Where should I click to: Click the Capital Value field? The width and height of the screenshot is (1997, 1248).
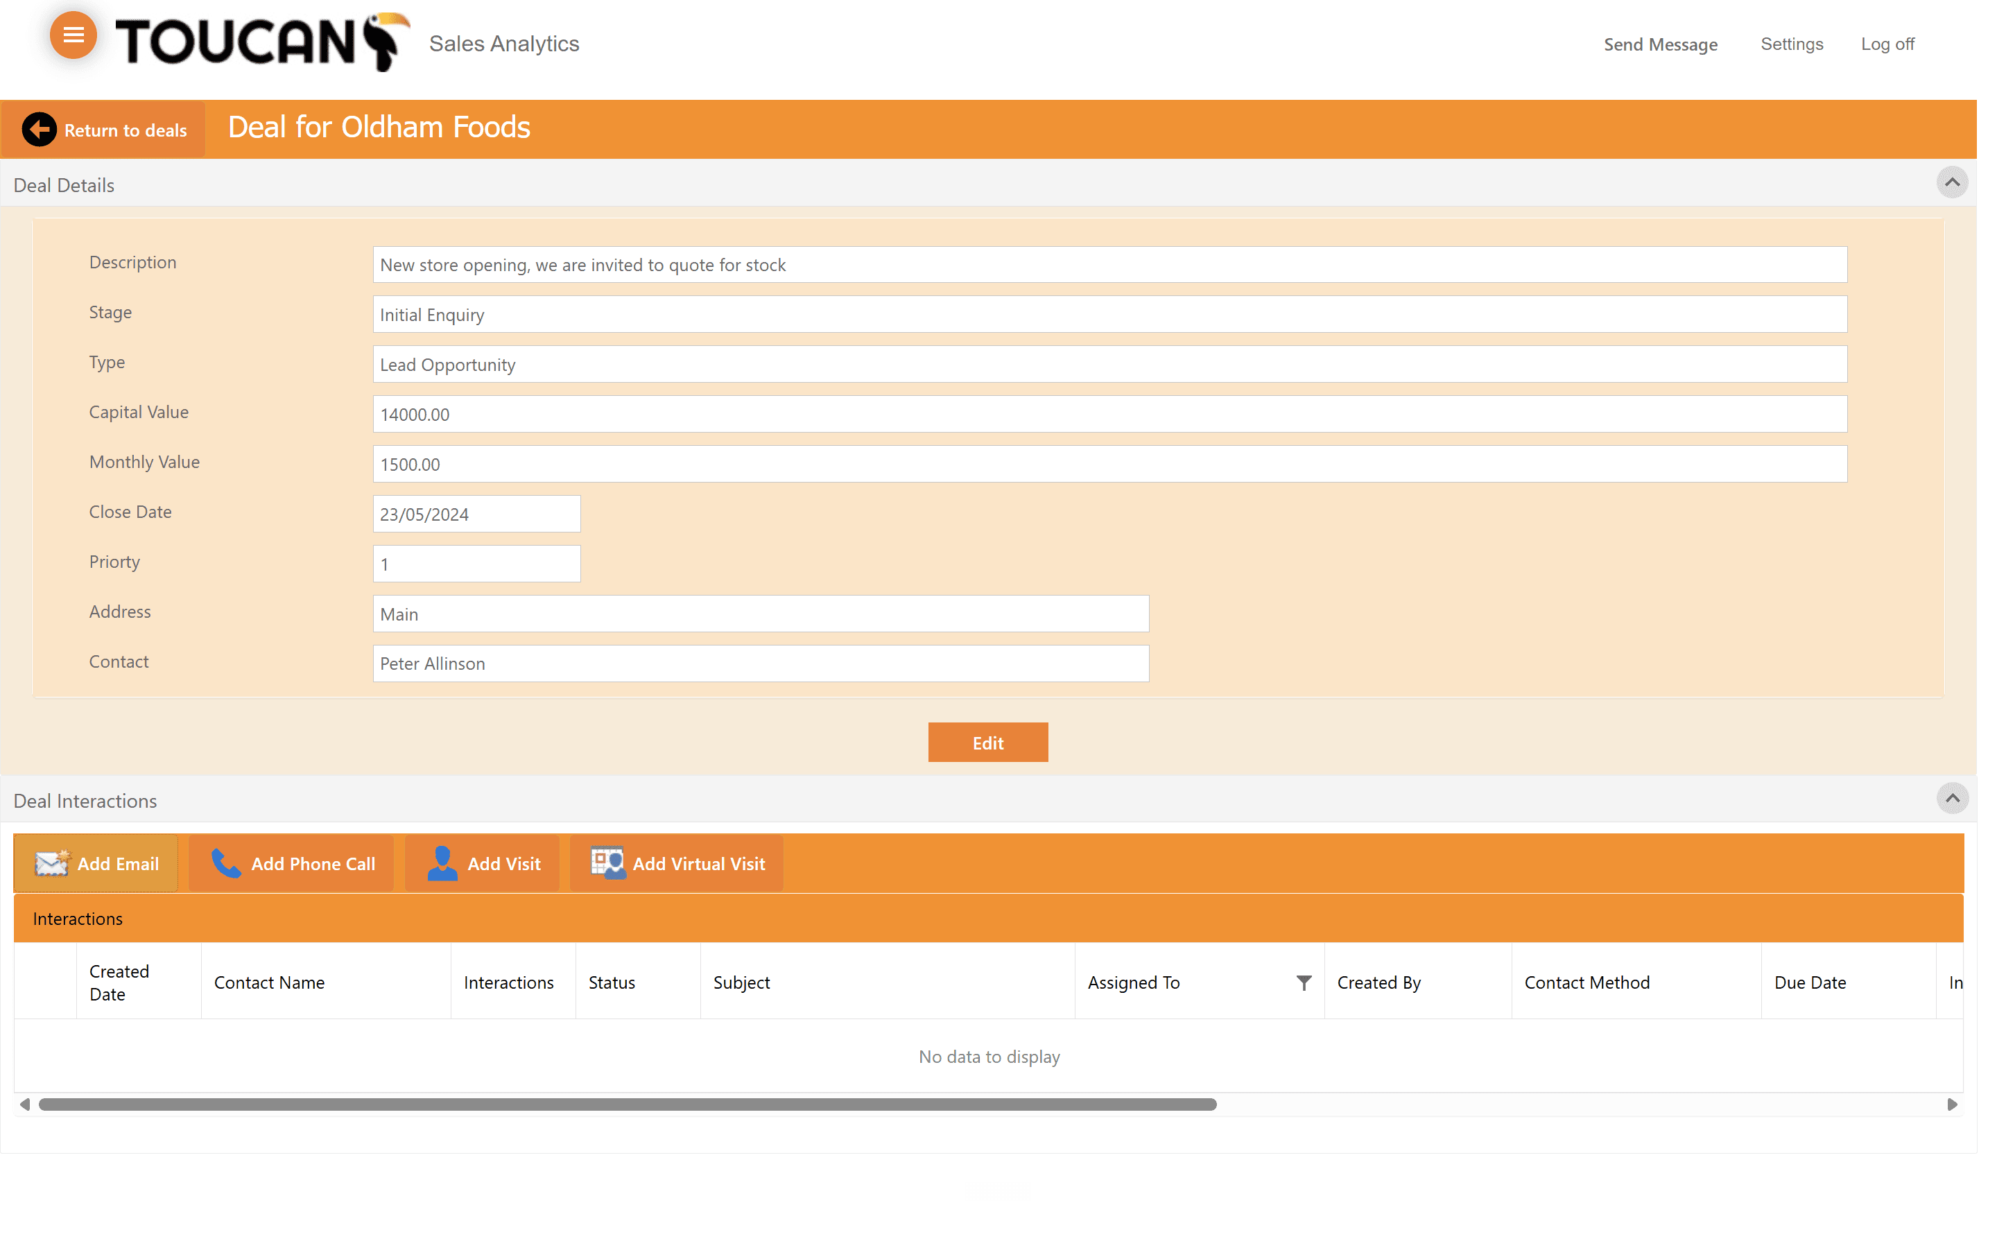click(x=1110, y=415)
